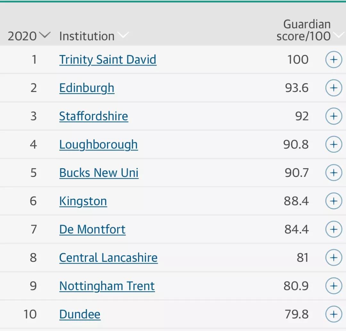Sort by Guardian score column chevron
Screen dimensions: 346x331
(339, 35)
